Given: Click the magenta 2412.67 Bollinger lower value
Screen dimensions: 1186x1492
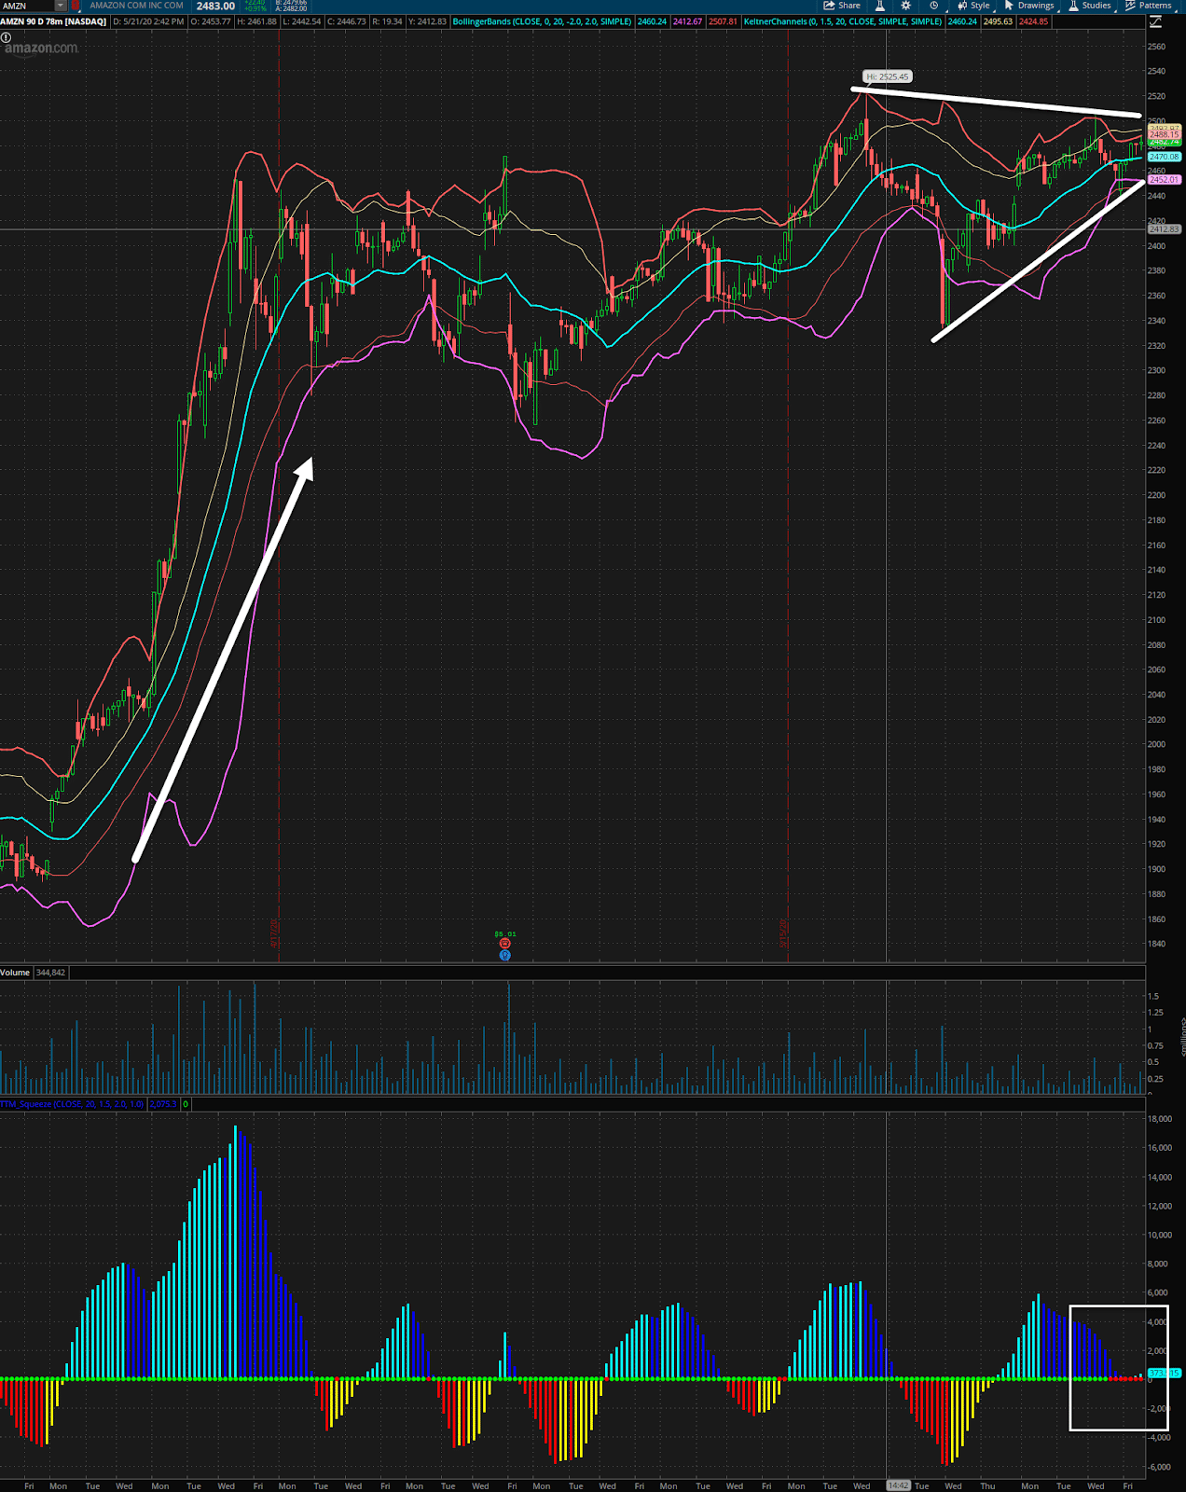Looking at the screenshot, I should (688, 21).
